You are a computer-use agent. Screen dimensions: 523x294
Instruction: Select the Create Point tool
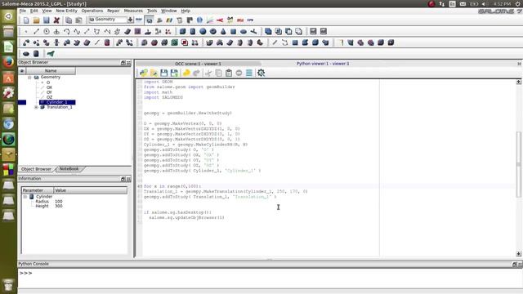(x=26, y=32)
